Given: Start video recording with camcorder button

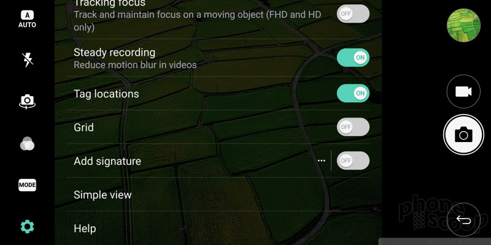Looking at the screenshot, I should pos(463,91).
